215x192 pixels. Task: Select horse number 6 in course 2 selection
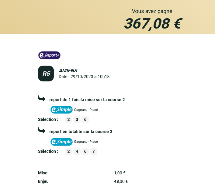coord(85,119)
